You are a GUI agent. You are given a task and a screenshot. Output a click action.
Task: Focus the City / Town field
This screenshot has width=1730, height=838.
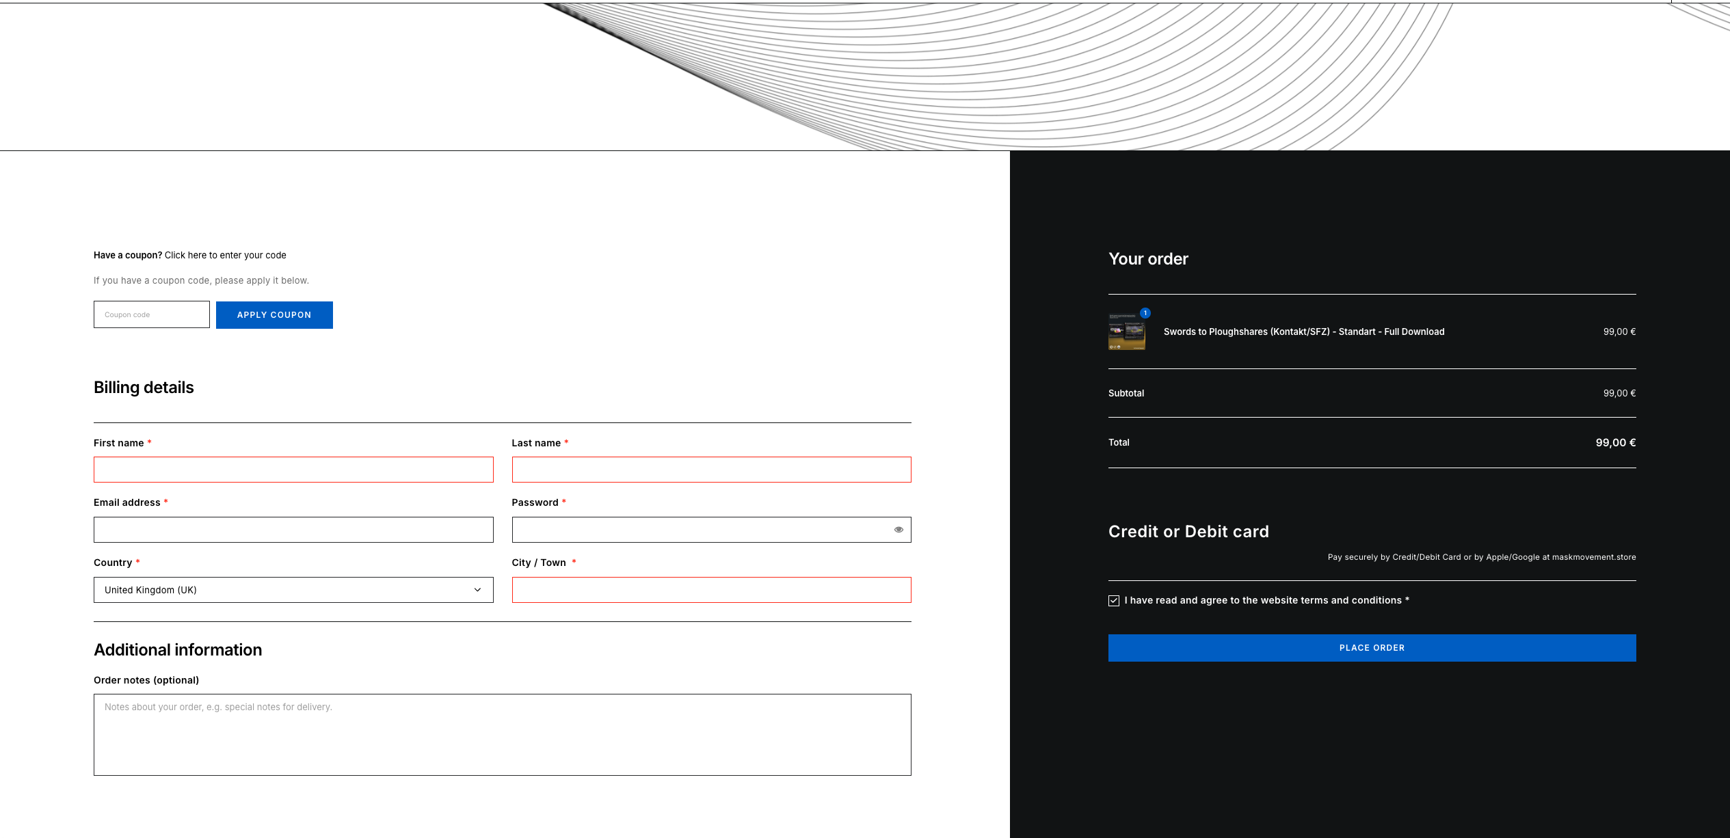pyautogui.click(x=711, y=590)
